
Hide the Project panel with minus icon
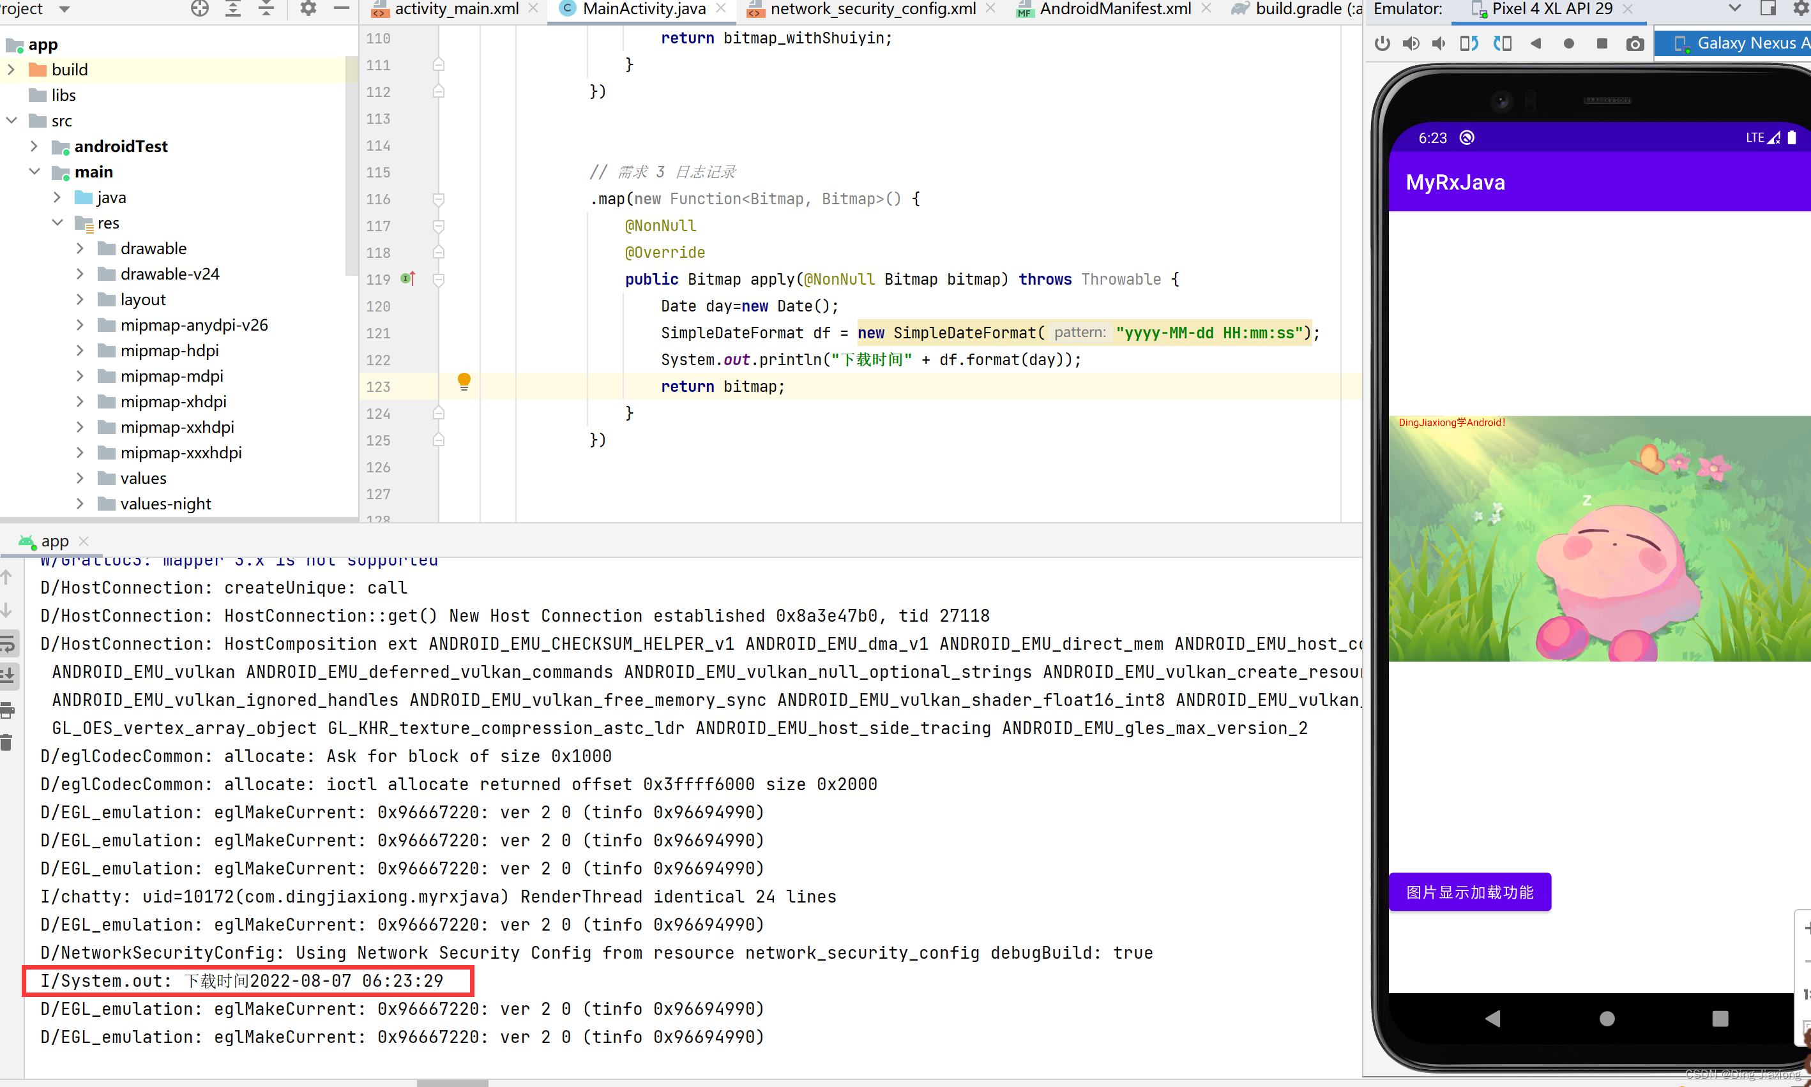342,9
